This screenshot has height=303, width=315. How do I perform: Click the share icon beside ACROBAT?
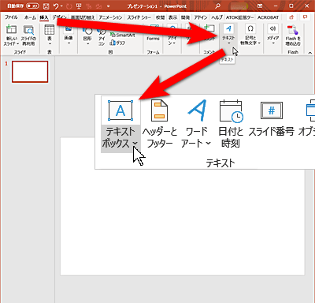291,17
